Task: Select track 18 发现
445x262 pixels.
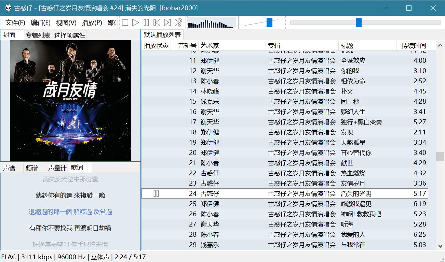Action: (285, 132)
